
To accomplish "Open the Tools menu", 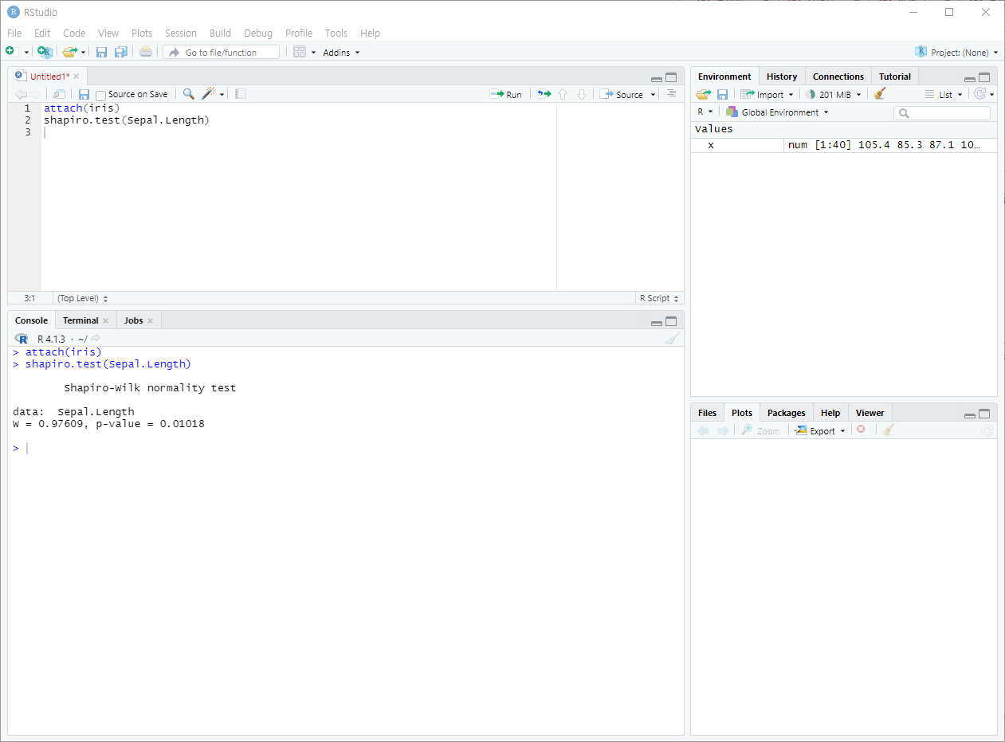I will tap(336, 33).
